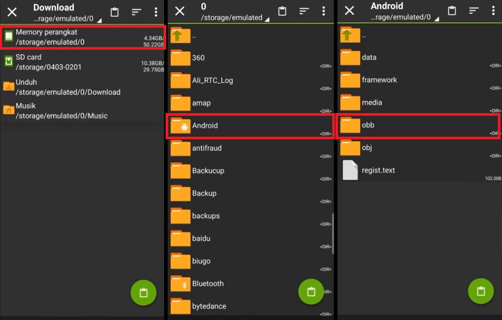The width and height of the screenshot is (502, 320).
Task: Click the sort icon in the "0" panel header
Action: click(x=304, y=11)
